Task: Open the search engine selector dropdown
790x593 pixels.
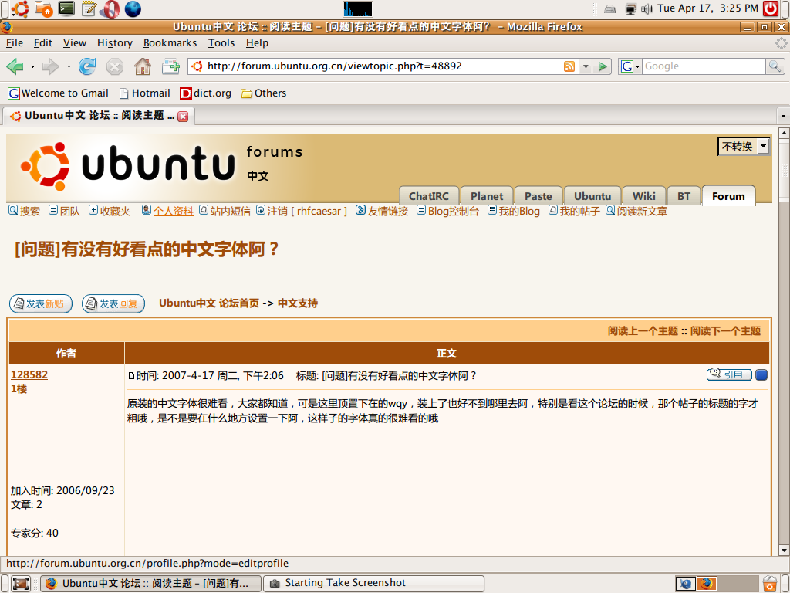Action: [630, 66]
